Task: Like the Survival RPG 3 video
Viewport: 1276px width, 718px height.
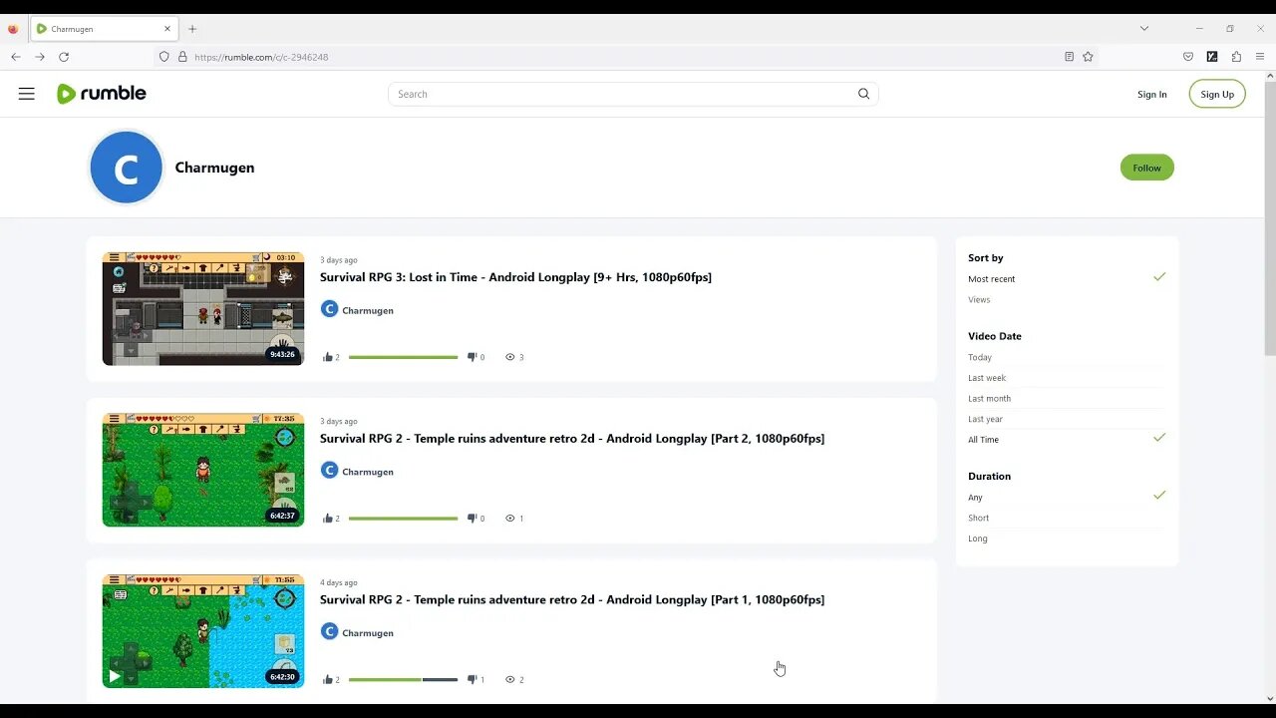Action: tap(328, 357)
